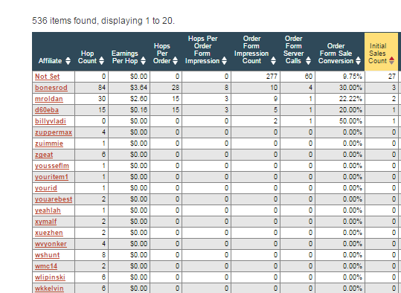Click Hops Per Order Form Impression sort icon

224,61
